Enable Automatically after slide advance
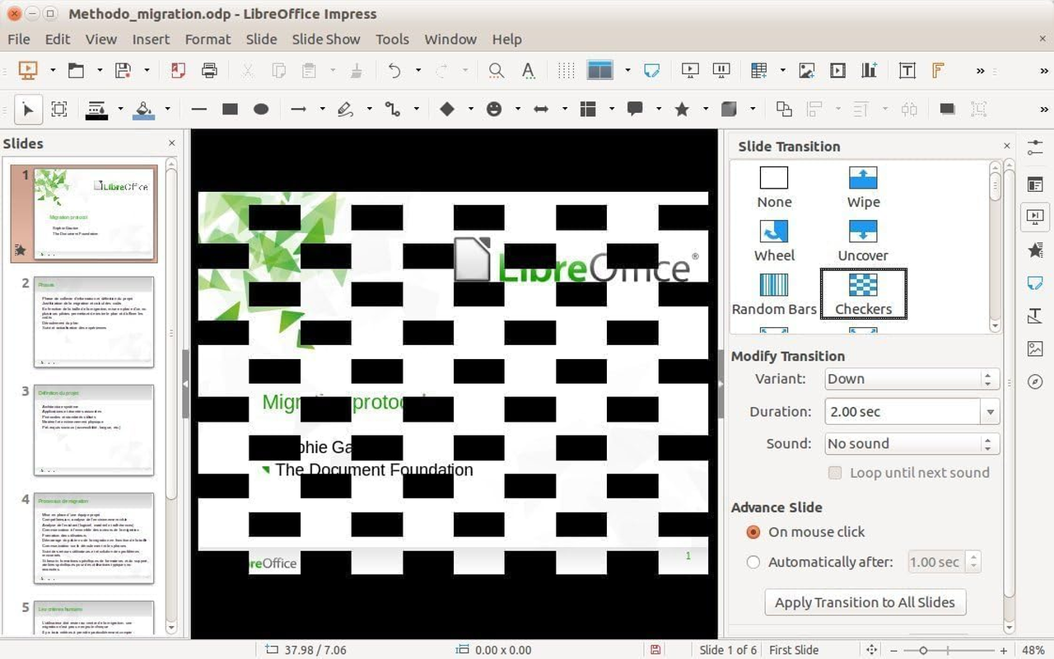Screen dimensions: 1054x659 tap(753, 562)
